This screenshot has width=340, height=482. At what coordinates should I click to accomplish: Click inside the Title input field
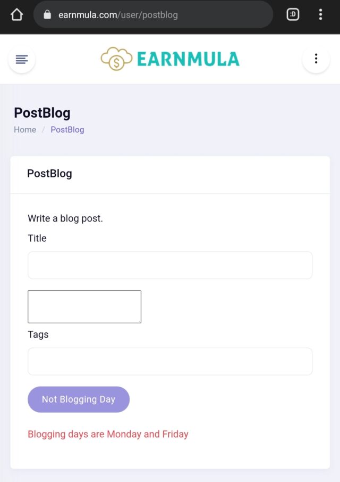click(x=170, y=265)
